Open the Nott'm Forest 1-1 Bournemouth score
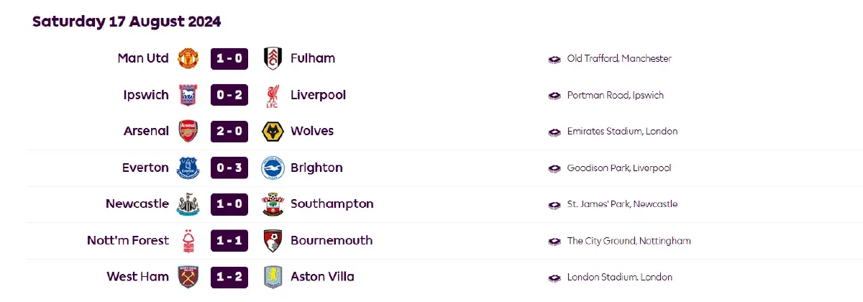 [229, 241]
